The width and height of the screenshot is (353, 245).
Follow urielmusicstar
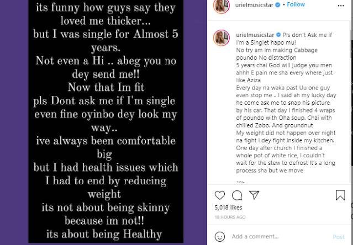[296, 4]
